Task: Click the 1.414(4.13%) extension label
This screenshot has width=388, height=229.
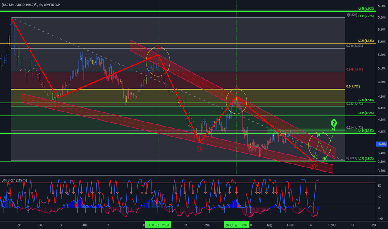Action: 366,131
